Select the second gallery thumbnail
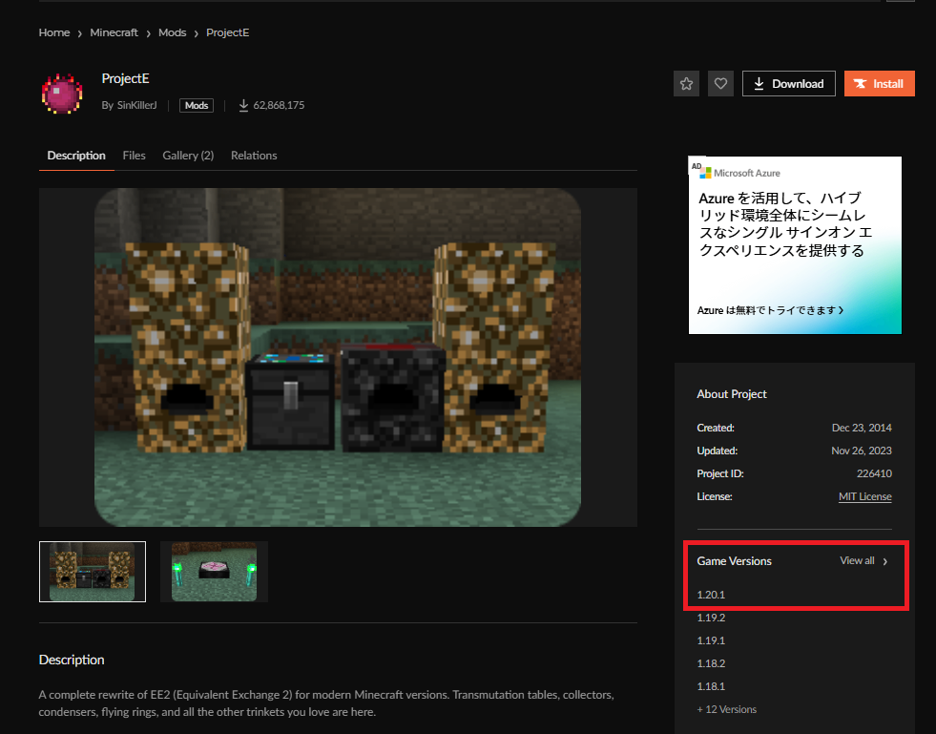Image resolution: width=936 pixels, height=734 pixels. pyautogui.click(x=215, y=572)
